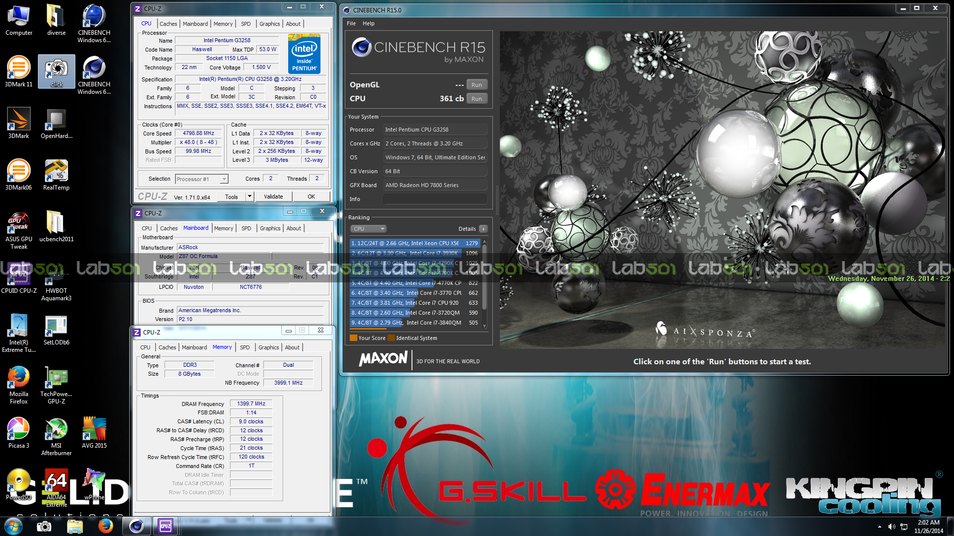Open OpenHardwareMonitor desktop shortcut
Viewport: 954px width, 536px height.
point(56,124)
